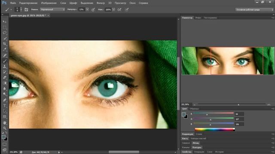Open the История tab
275x154 pixels.
(x=219, y=152)
